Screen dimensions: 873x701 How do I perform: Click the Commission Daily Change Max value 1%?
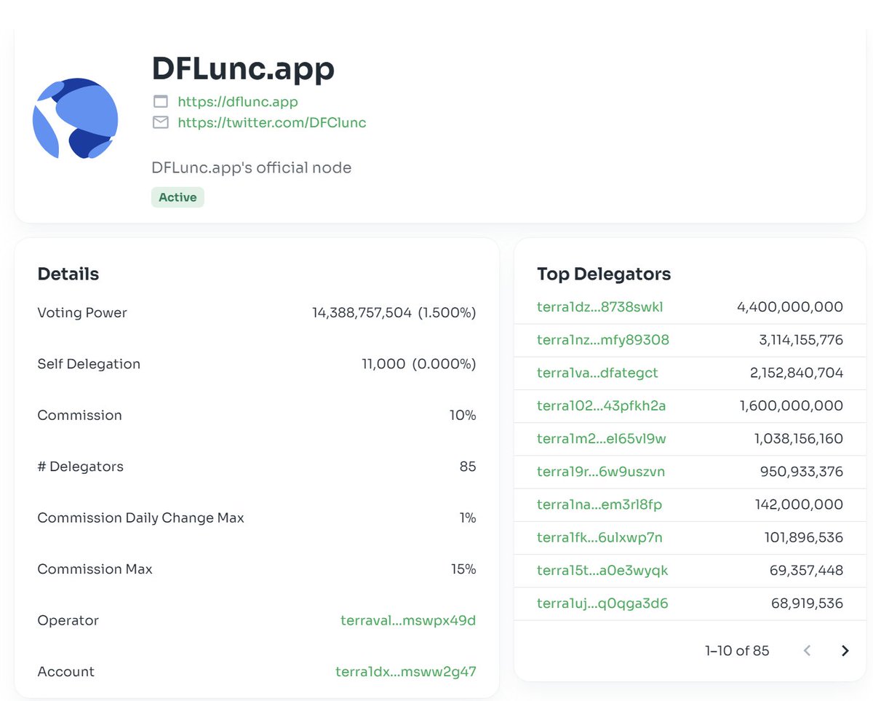click(x=468, y=518)
